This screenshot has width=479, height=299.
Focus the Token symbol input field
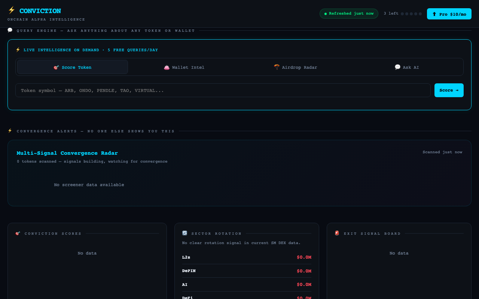pos(223,90)
